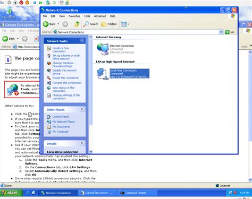The width and height of the screenshot is (252, 199).
Task: Click the Address field showing Network Connections
Action: (x=136, y=32)
